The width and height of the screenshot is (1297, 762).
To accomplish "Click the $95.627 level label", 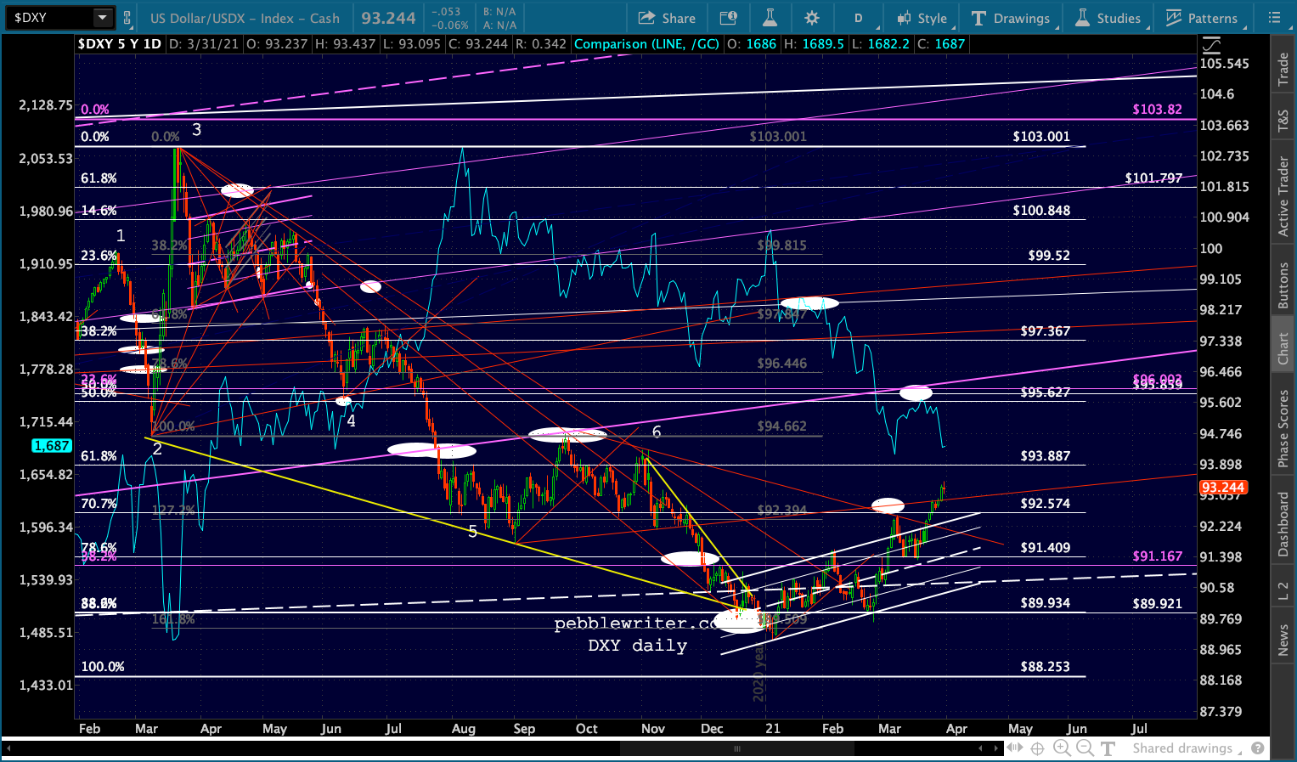I will [x=1046, y=392].
